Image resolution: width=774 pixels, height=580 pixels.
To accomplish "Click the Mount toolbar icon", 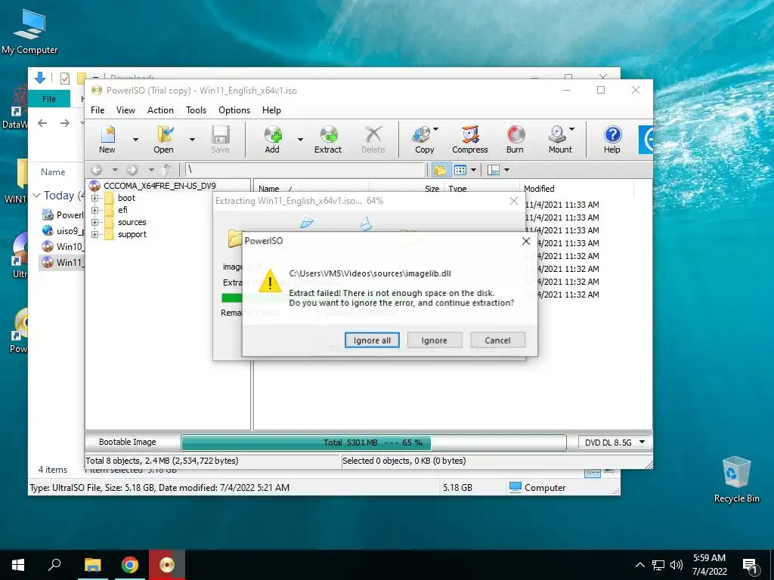I will [x=560, y=139].
